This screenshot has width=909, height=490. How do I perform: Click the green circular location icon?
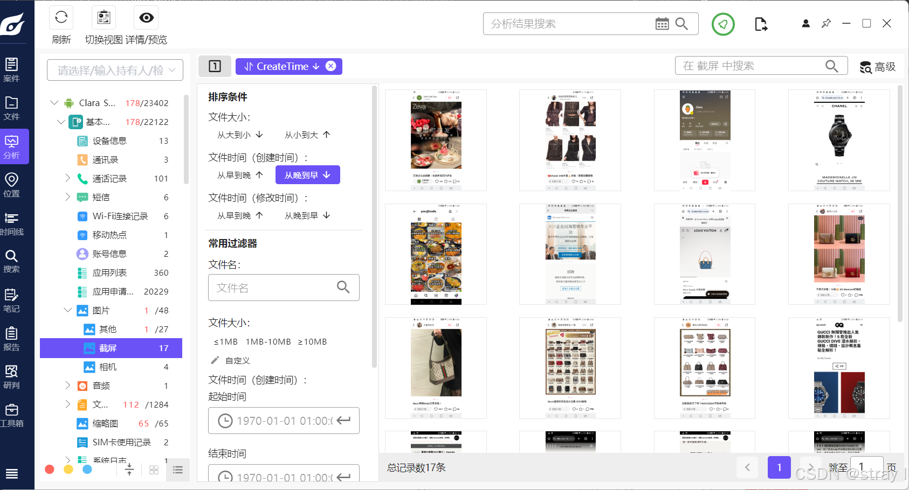[723, 24]
